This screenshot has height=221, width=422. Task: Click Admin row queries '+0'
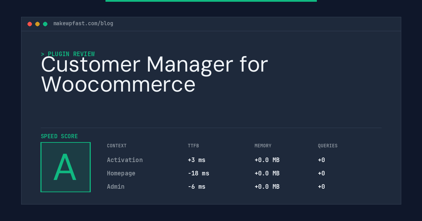(x=321, y=187)
